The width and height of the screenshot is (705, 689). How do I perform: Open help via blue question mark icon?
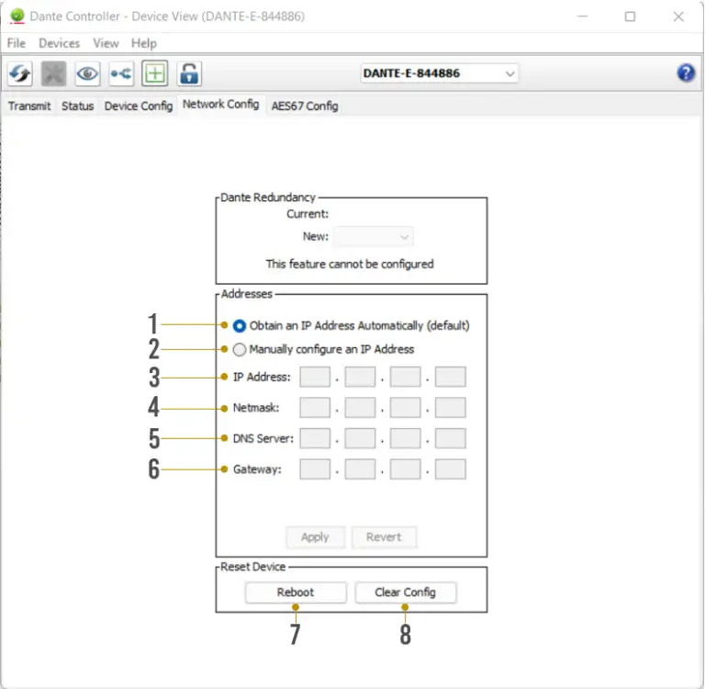686,73
